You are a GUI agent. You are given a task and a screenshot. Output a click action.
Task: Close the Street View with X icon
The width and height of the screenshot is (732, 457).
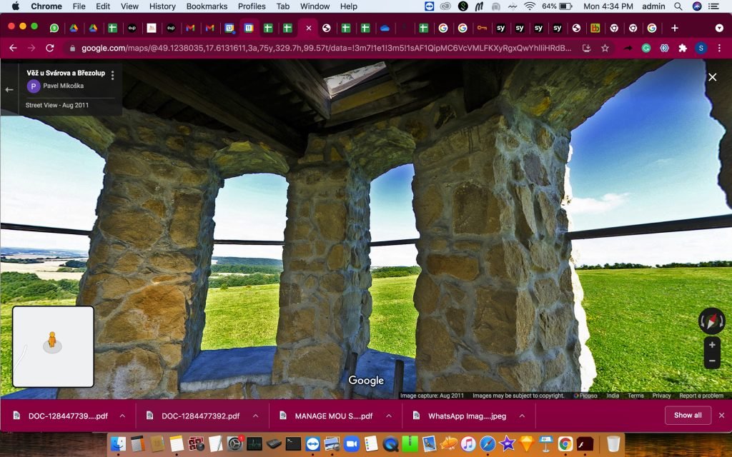[712, 77]
